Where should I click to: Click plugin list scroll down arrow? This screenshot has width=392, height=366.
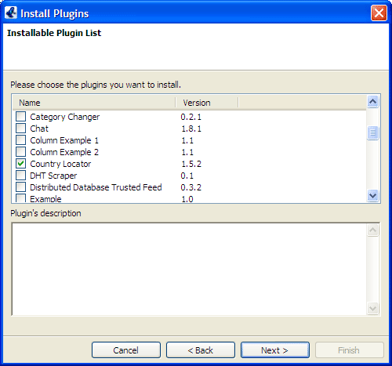coord(372,195)
